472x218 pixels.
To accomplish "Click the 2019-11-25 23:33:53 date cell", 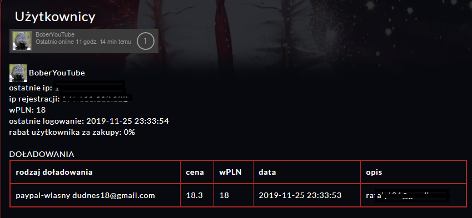I will [x=300, y=195].
